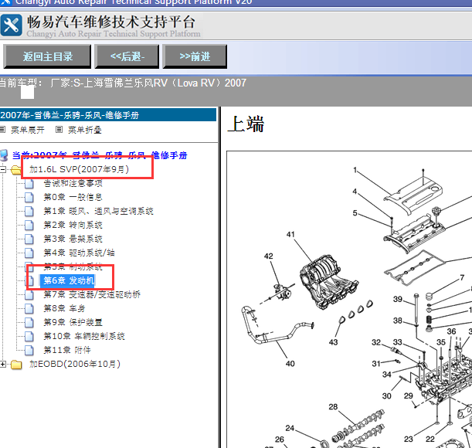Image resolution: width=472 pixels, height=448 pixels.
Task: Click the list icon beside 菜单展开
Action: (2, 130)
